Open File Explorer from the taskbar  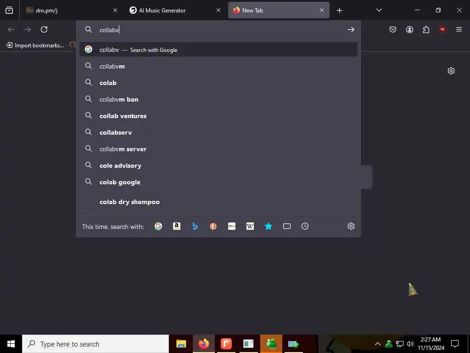click(181, 344)
